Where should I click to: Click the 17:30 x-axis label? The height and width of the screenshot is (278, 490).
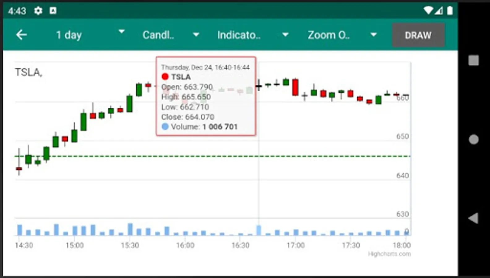[351, 245]
